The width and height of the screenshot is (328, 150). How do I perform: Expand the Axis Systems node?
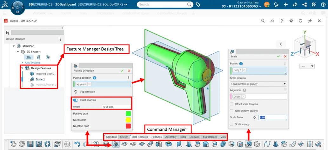[22, 63]
